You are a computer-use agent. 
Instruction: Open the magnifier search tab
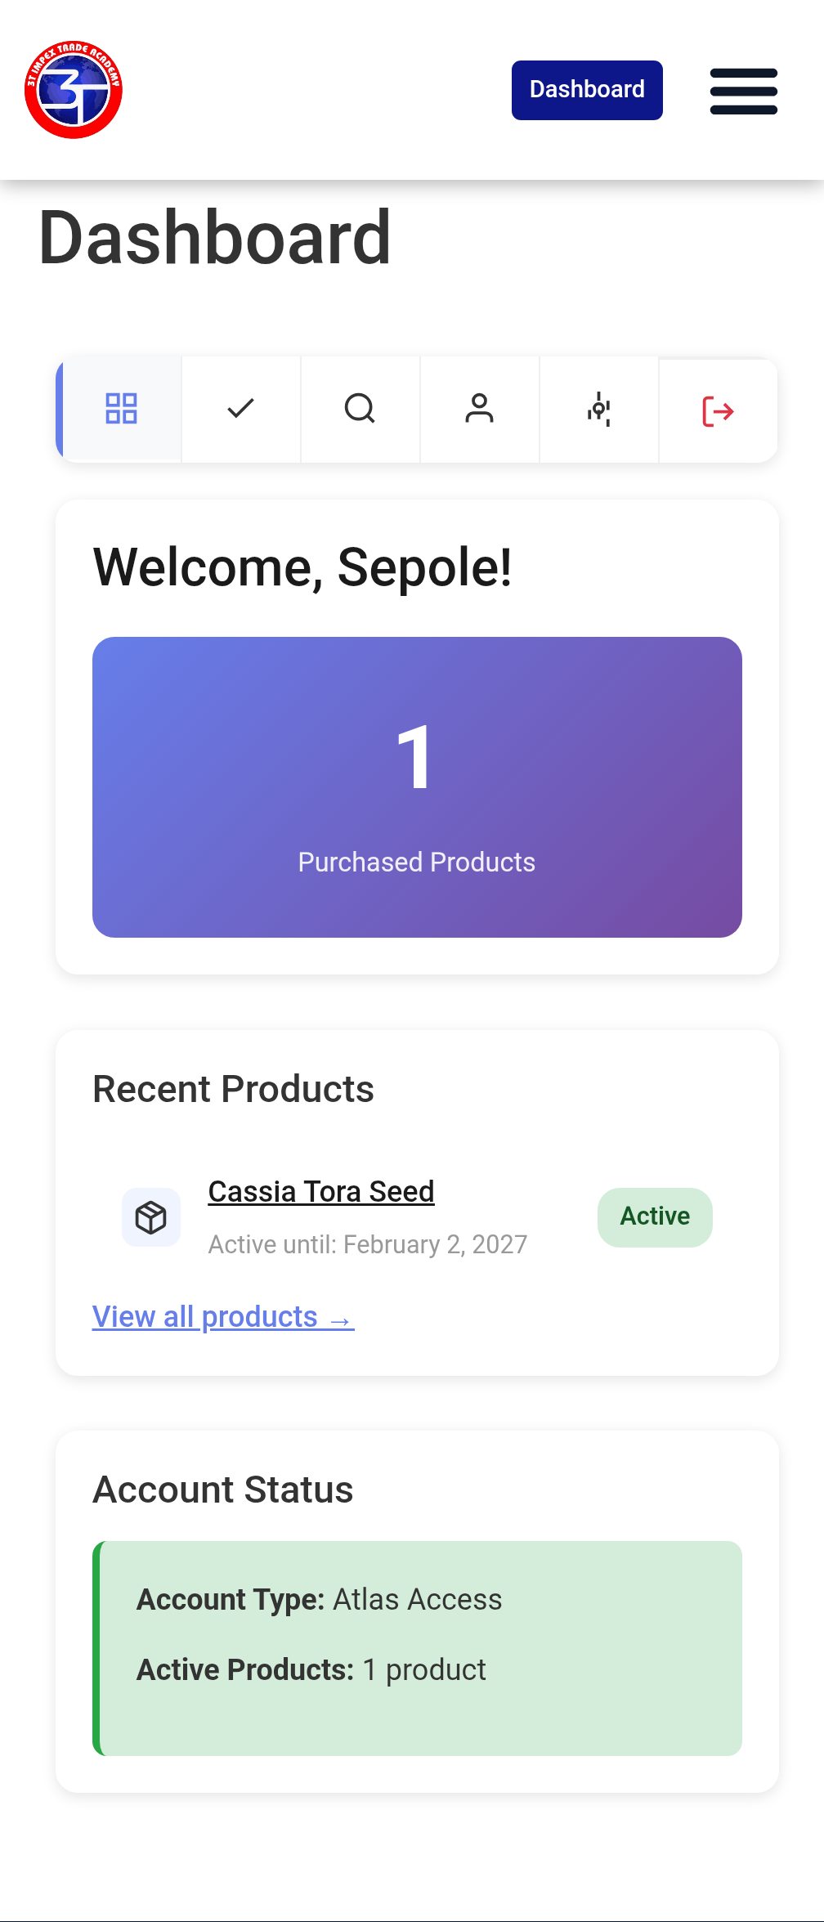click(360, 409)
